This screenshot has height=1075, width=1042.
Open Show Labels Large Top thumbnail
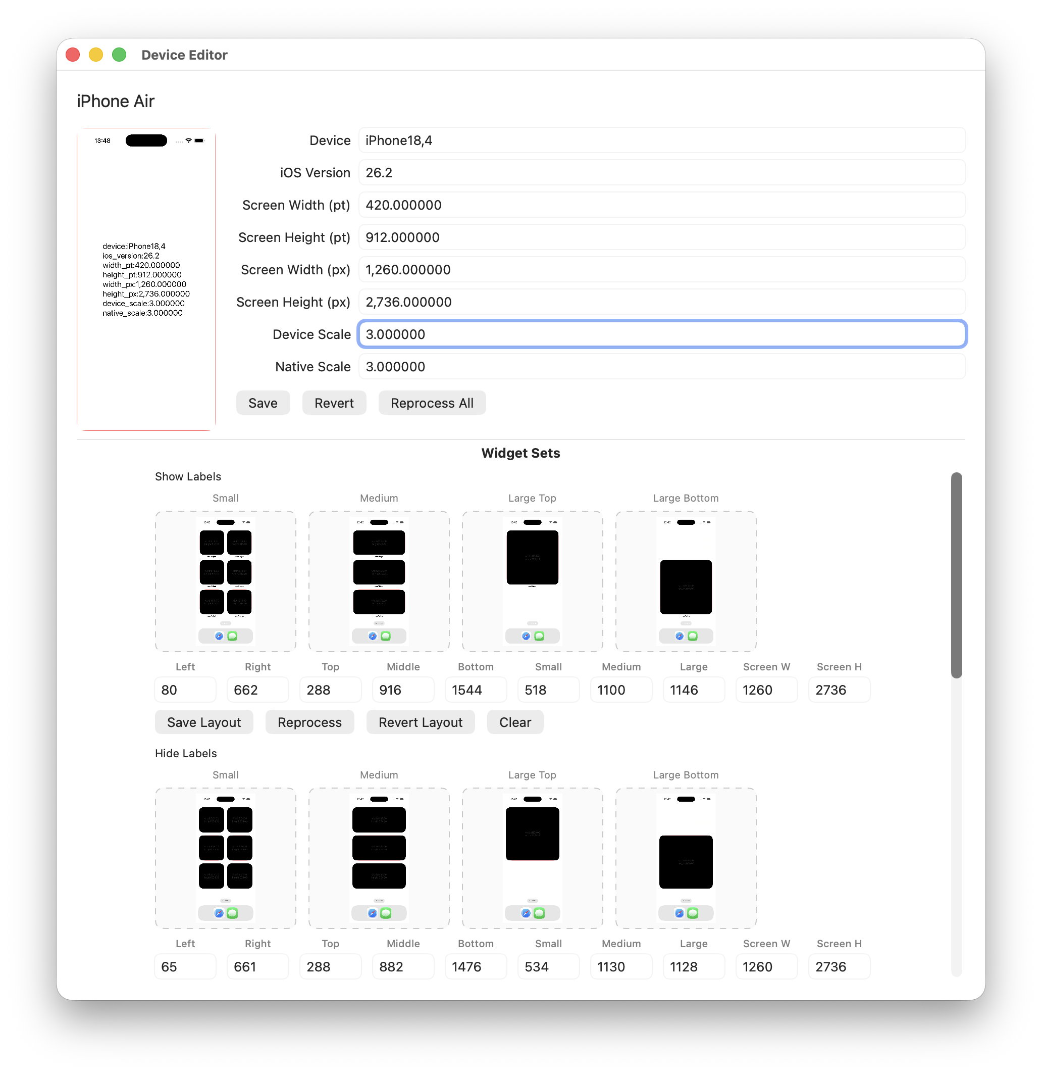click(x=532, y=581)
